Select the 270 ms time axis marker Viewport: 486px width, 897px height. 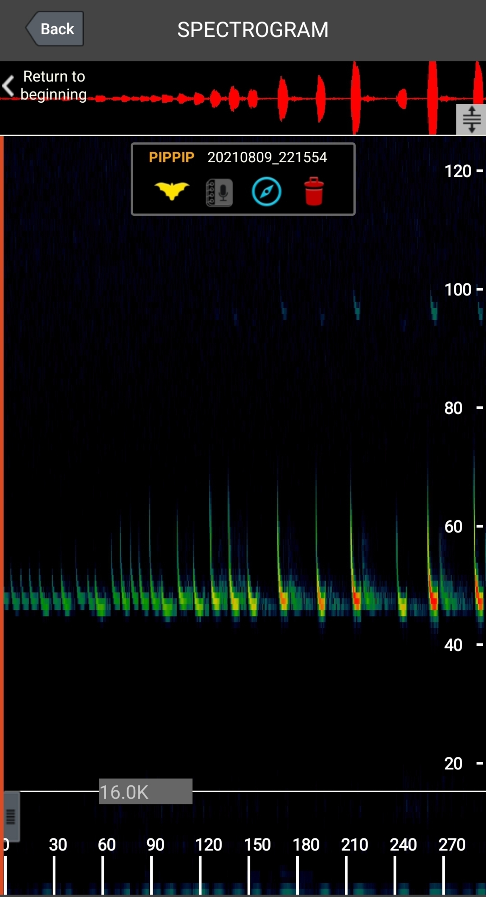click(452, 845)
